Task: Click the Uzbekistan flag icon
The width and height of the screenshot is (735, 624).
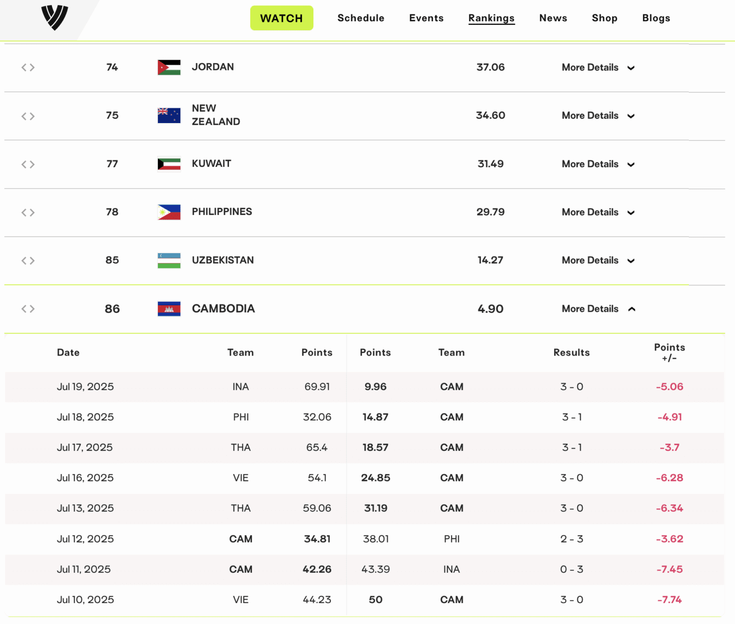Action: (169, 260)
